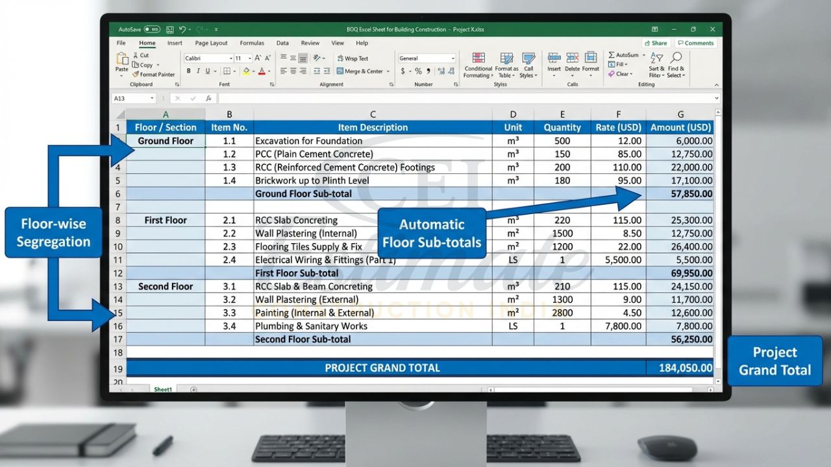Open the Fill Color dropdown arrow
The image size is (831, 467).
click(x=253, y=71)
